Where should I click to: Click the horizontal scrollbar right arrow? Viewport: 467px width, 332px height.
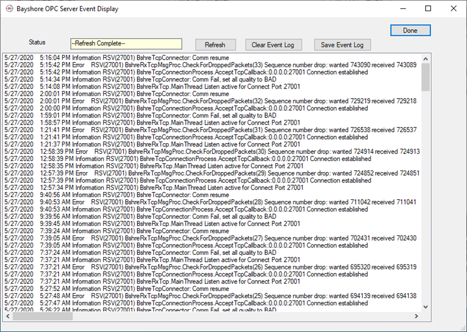coord(417,316)
